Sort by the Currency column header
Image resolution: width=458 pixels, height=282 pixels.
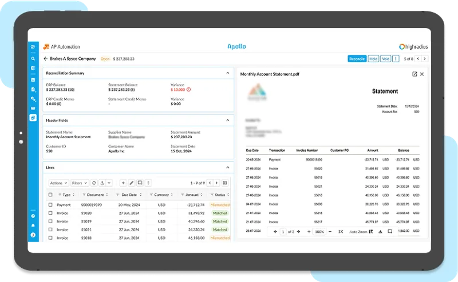coord(161,195)
